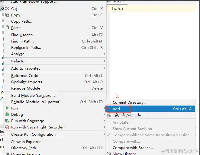The image size is (200, 155).
Task: Click the Open in Terminal icon
Action: click(x=7, y=154)
